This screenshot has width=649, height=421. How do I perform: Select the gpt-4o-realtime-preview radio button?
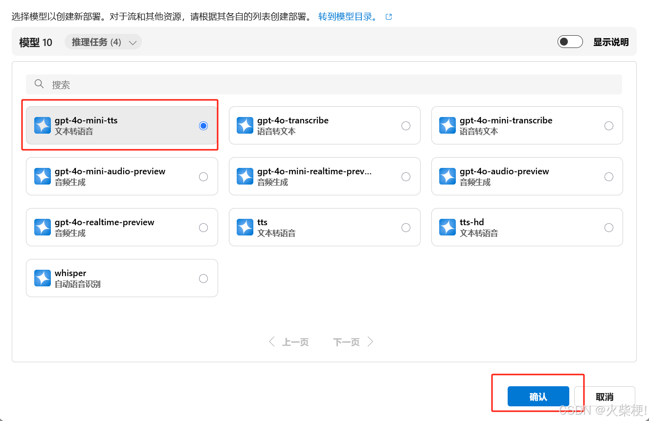(x=203, y=228)
